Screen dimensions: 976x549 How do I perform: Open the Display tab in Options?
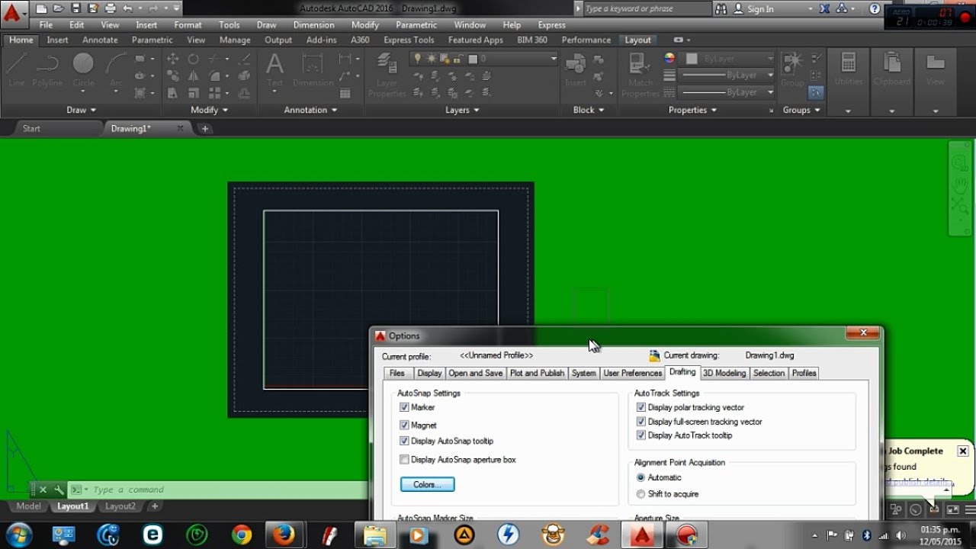click(x=429, y=373)
